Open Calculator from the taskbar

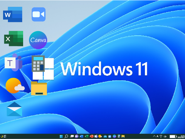[119, 136]
